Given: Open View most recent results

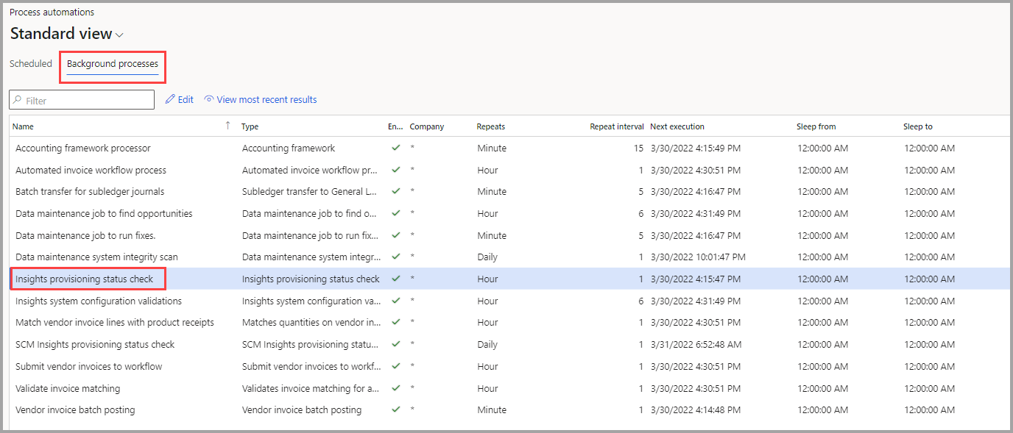Looking at the screenshot, I should coord(261,99).
